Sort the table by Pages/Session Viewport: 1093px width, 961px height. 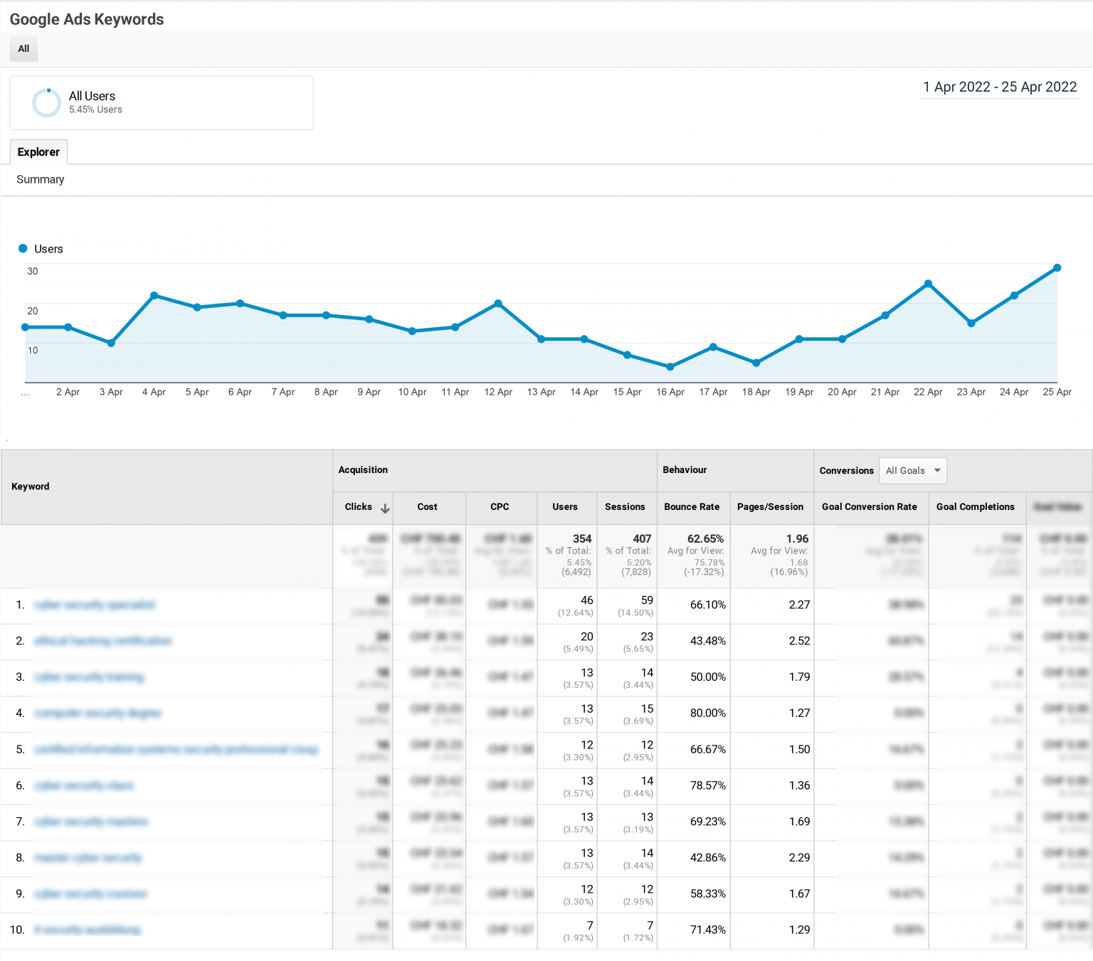coord(771,507)
